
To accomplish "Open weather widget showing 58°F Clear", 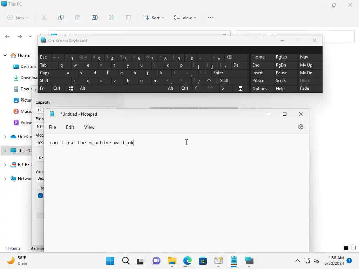I will click(x=17, y=261).
